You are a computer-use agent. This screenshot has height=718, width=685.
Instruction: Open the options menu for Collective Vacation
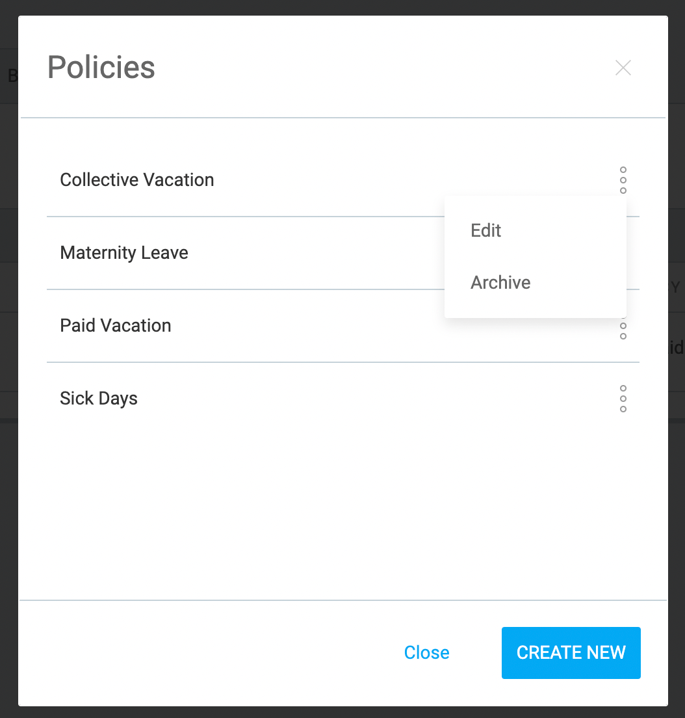[623, 180]
